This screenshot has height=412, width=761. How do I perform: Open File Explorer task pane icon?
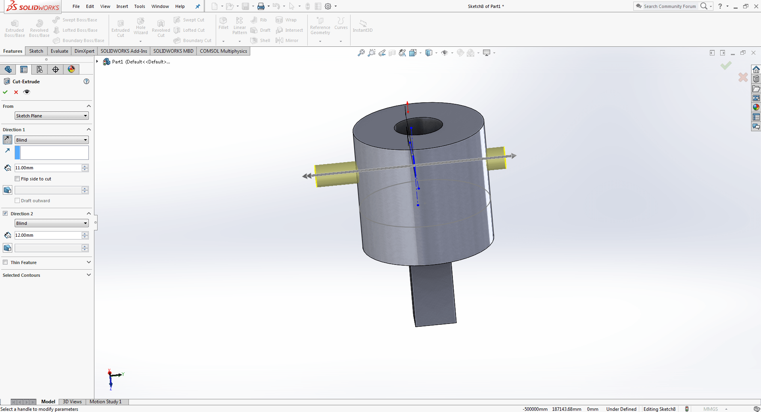coord(756,88)
